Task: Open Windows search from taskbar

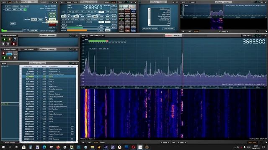Action: click(x=10, y=147)
